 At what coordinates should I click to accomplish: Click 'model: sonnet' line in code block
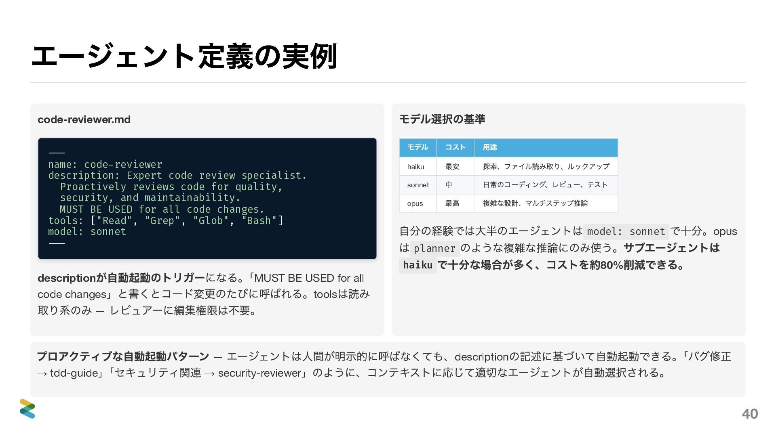[87, 232]
